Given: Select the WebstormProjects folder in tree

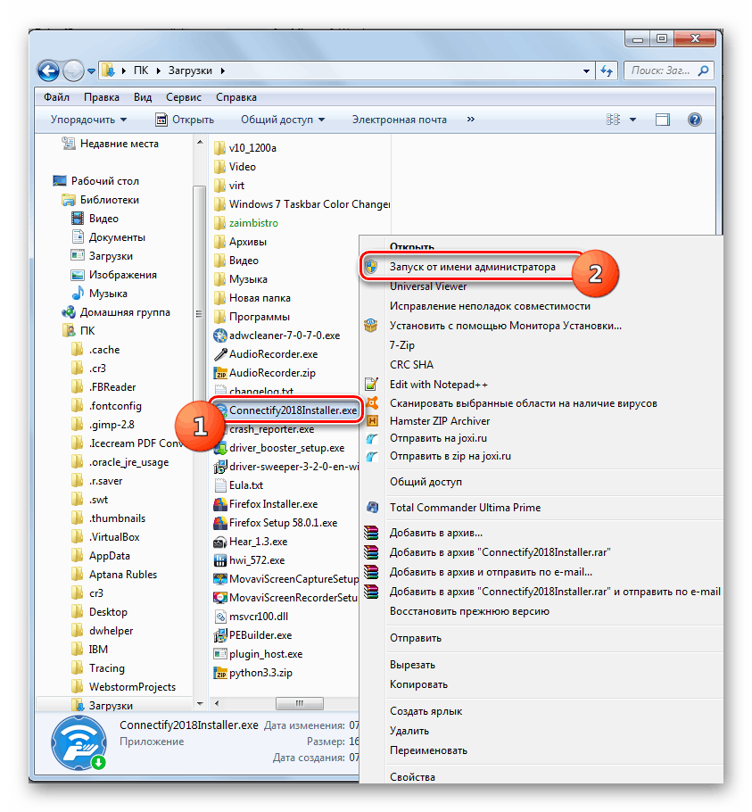Looking at the screenshot, I should 132,687.
